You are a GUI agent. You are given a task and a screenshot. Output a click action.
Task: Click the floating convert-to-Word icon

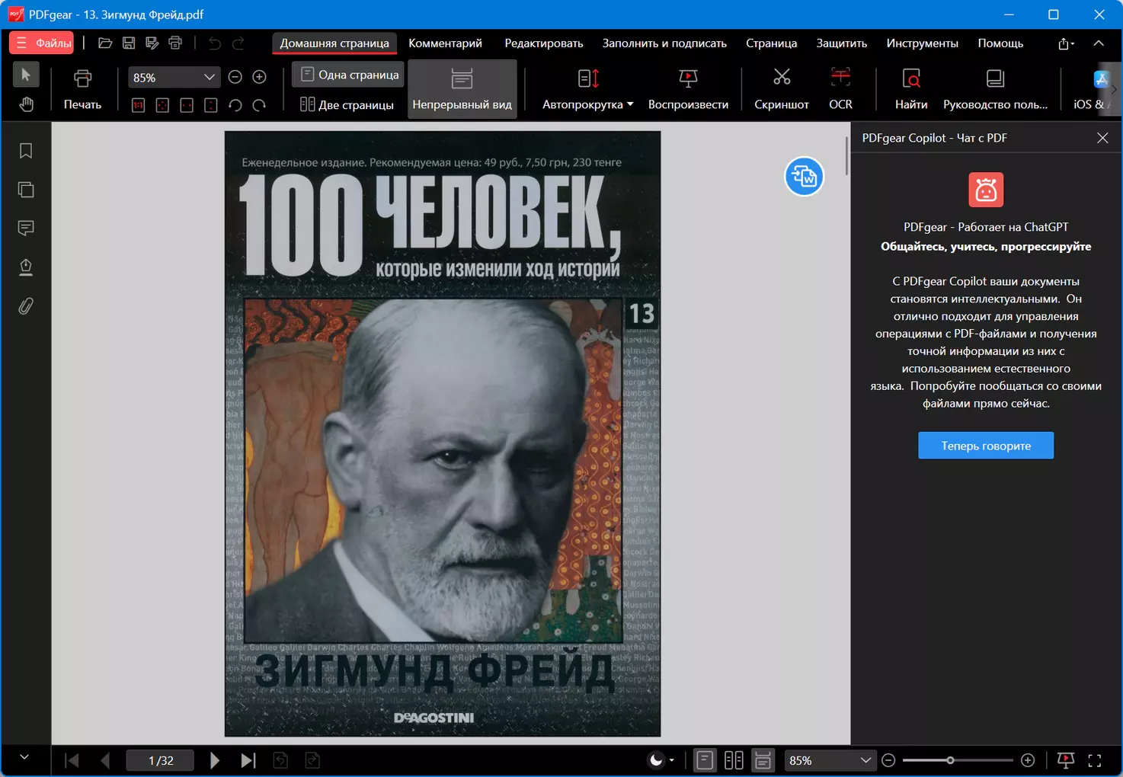(805, 176)
